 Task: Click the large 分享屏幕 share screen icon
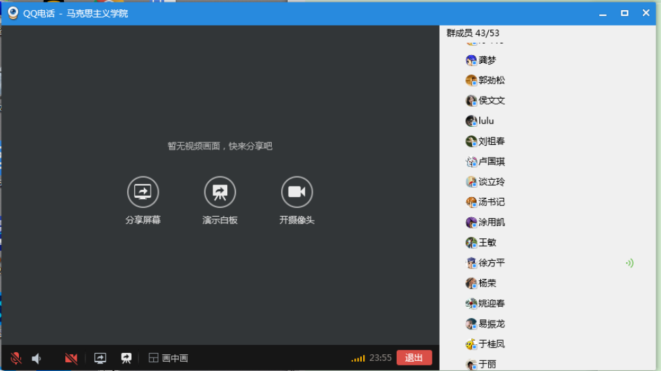click(143, 192)
